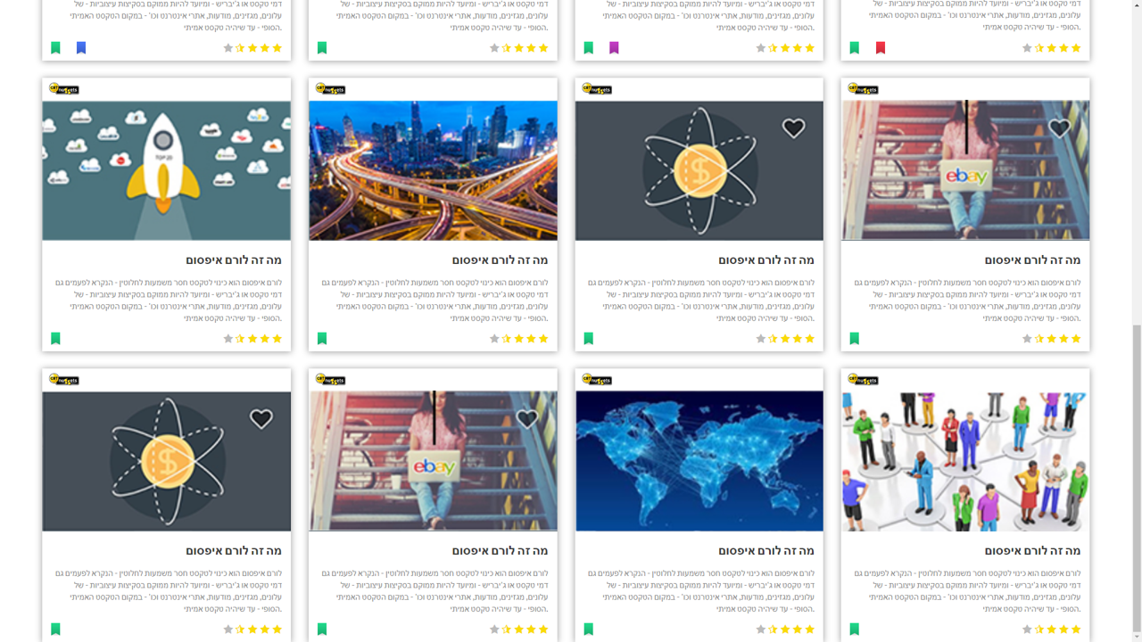This screenshot has height=642, width=1142.
Task: Open the bottom-row atom dollar coin thumbnail
Action: 167,461
